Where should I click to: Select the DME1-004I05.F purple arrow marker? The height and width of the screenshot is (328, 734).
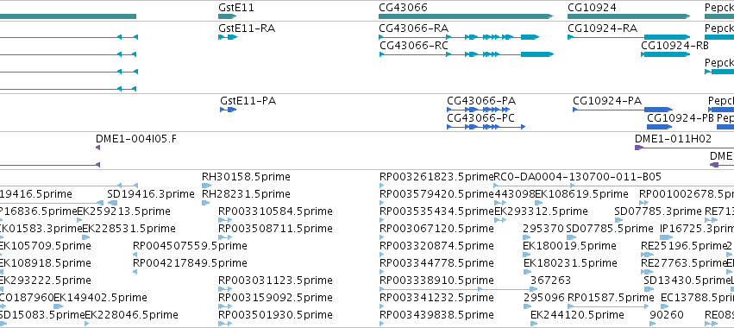click(x=97, y=148)
